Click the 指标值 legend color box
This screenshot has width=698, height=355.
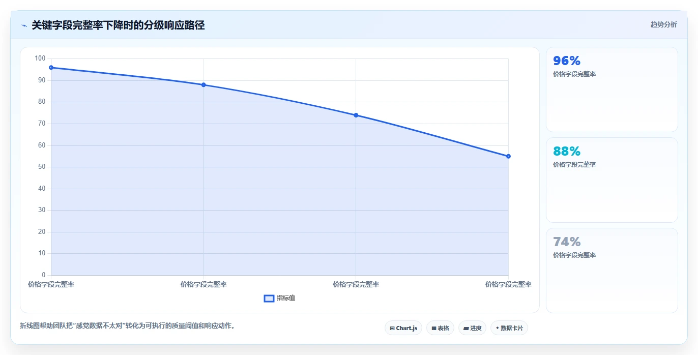(x=269, y=298)
